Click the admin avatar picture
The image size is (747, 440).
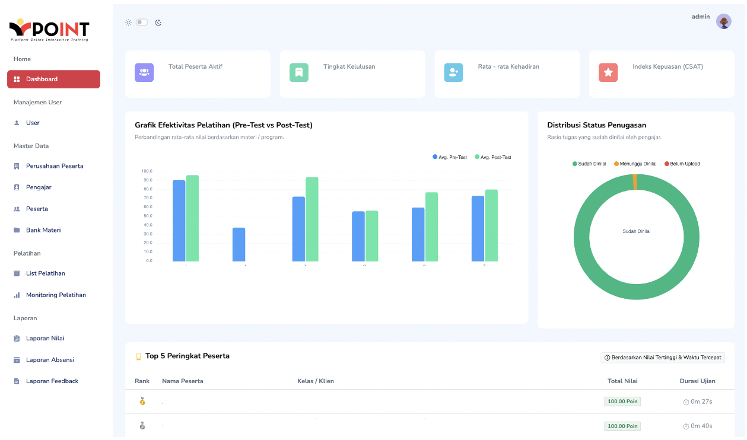coord(724,21)
